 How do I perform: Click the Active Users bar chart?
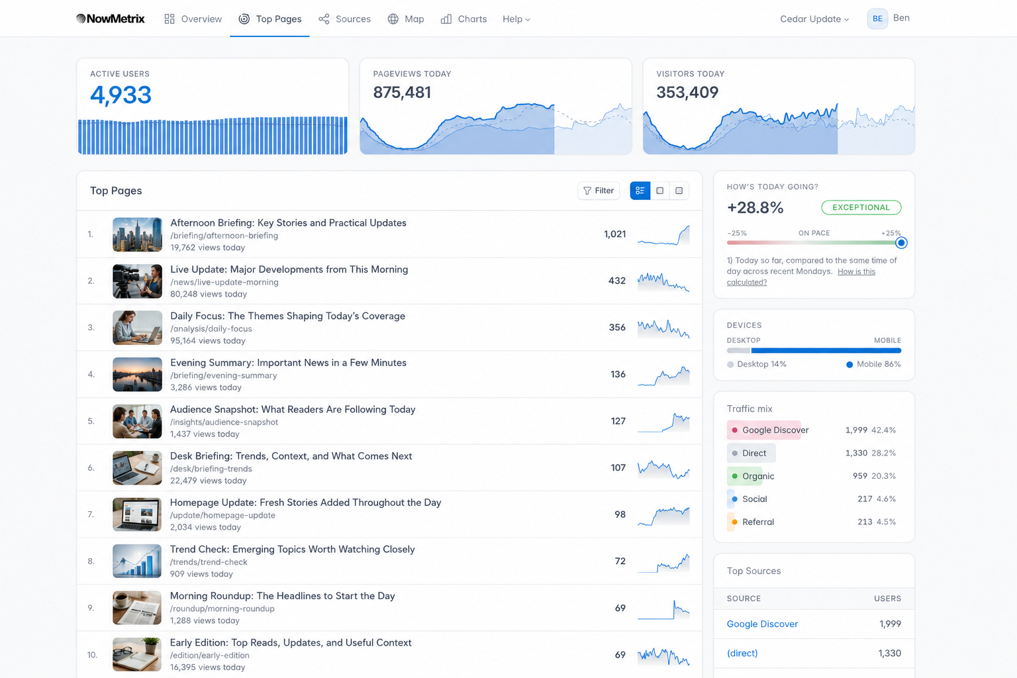(213, 136)
